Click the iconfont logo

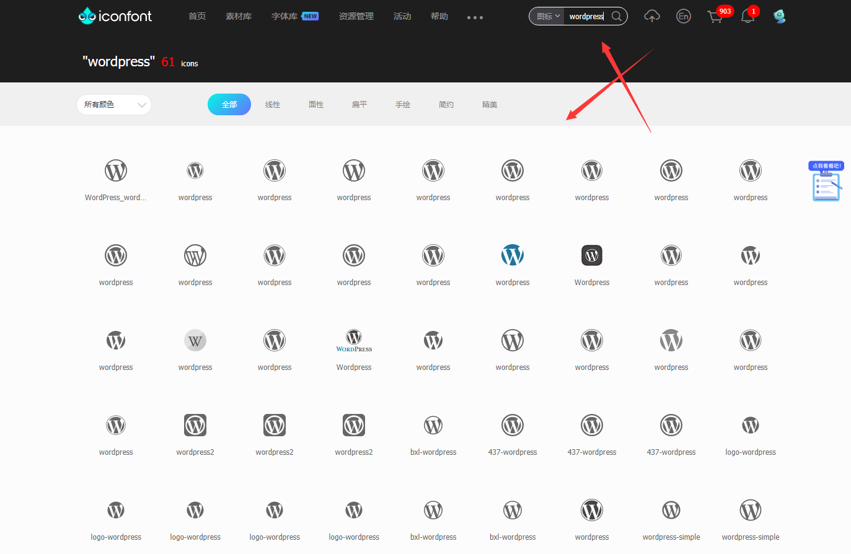point(115,16)
